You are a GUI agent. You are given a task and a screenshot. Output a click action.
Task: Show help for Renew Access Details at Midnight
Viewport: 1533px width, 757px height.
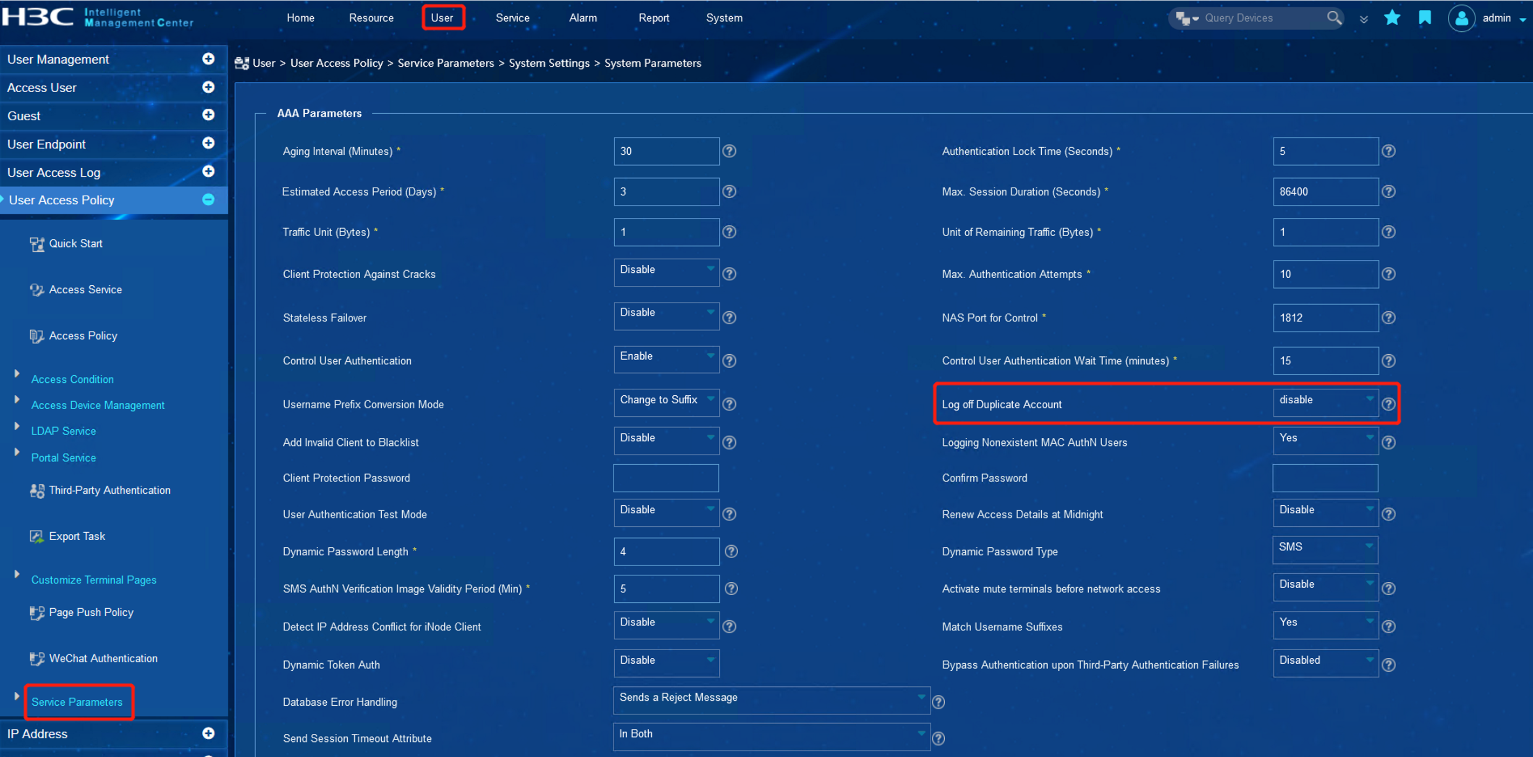[x=1388, y=514]
